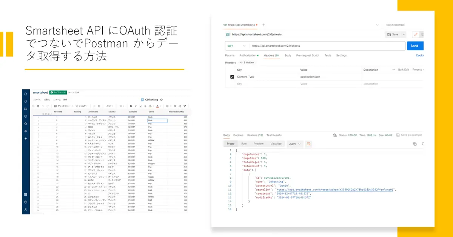Screen dimensions: 453x237
Task: Click the request URL input field
Action: click(x=327, y=46)
